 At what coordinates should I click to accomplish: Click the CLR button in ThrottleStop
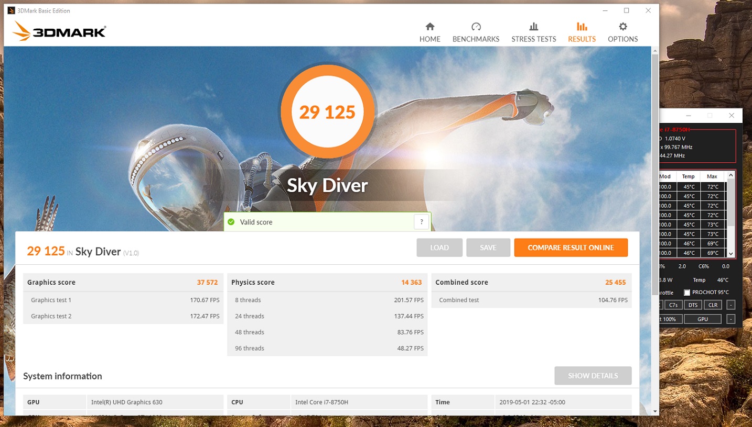713,305
